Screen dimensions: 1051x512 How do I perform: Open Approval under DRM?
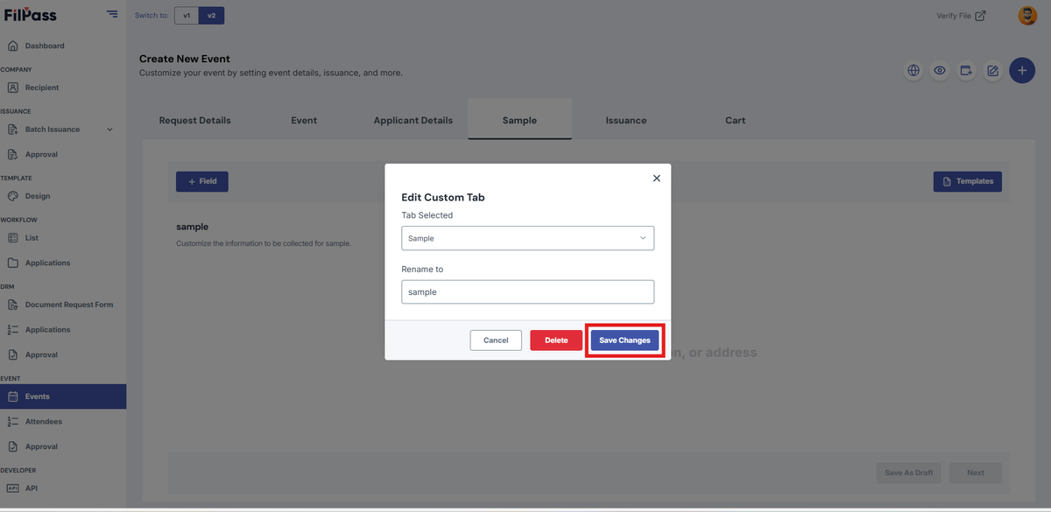click(41, 354)
